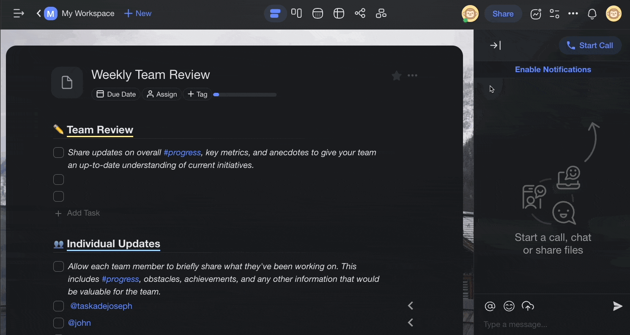630x335 pixels.
Task: Expand the left sidebar menu
Action: (x=19, y=13)
